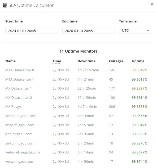157x168 pixels.
Task: Click outages count 177
Action: (112, 88)
